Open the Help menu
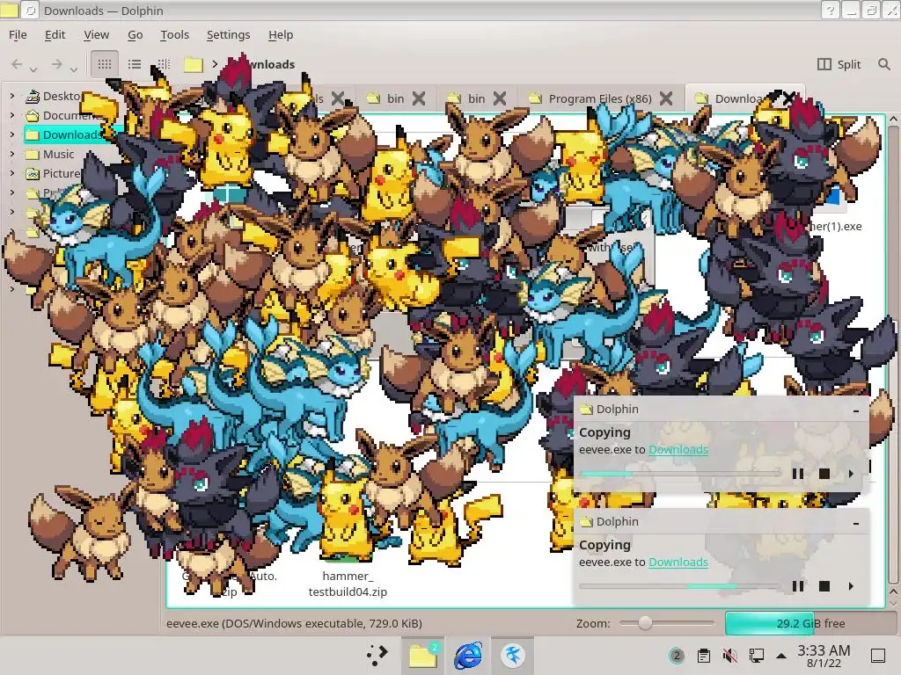Image resolution: width=901 pixels, height=675 pixels. point(281,34)
